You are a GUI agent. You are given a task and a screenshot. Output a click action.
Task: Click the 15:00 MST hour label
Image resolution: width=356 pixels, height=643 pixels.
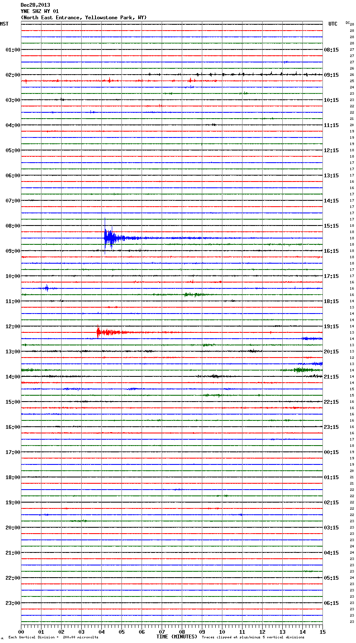[13, 402]
